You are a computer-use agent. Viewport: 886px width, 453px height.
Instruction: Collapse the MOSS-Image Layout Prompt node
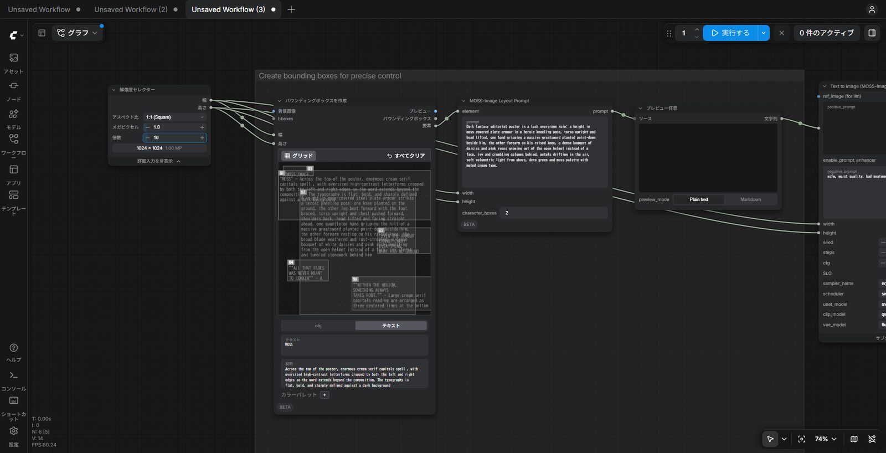(x=463, y=101)
